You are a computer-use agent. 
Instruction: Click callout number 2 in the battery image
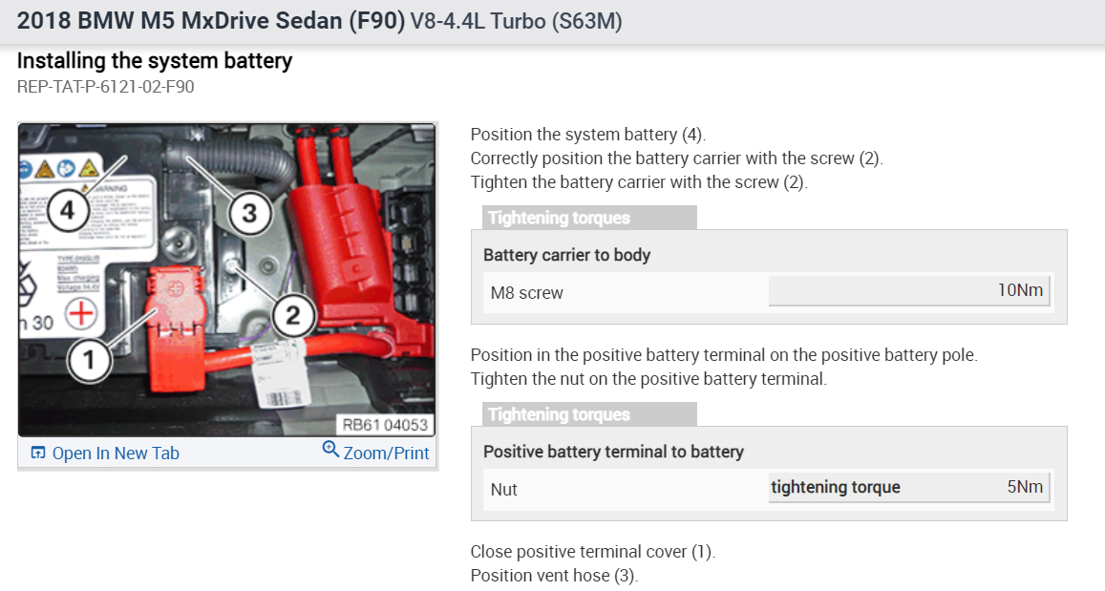(x=293, y=313)
